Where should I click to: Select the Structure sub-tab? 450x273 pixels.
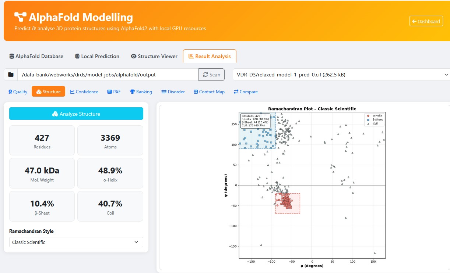pyautogui.click(x=48, y=92)
